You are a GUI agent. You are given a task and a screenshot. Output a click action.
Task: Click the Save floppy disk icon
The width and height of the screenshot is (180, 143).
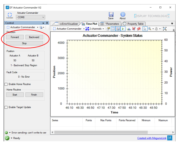tap(111, 14)
